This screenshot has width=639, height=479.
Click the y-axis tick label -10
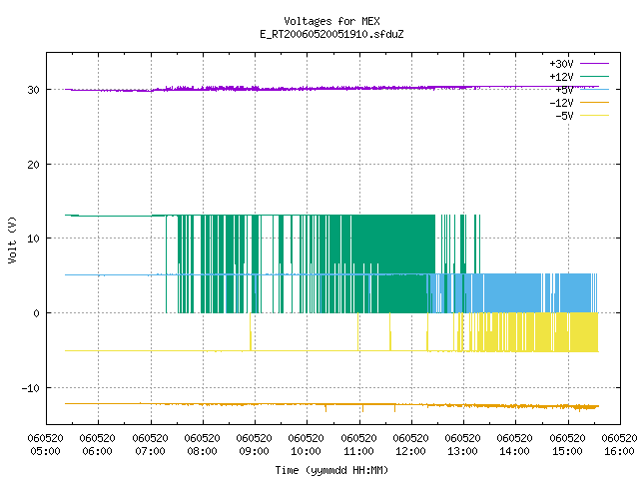point(31,388)
